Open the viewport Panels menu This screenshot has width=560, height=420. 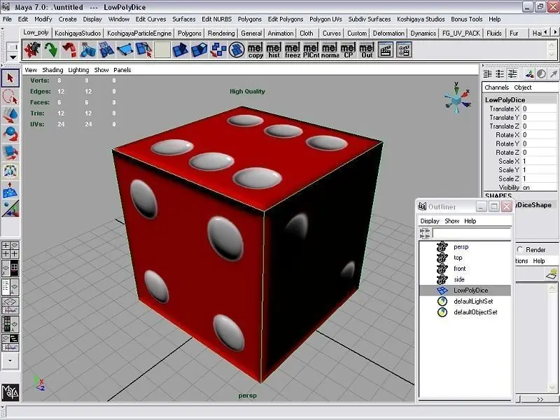pyautogui.click(x=122, y=70)
